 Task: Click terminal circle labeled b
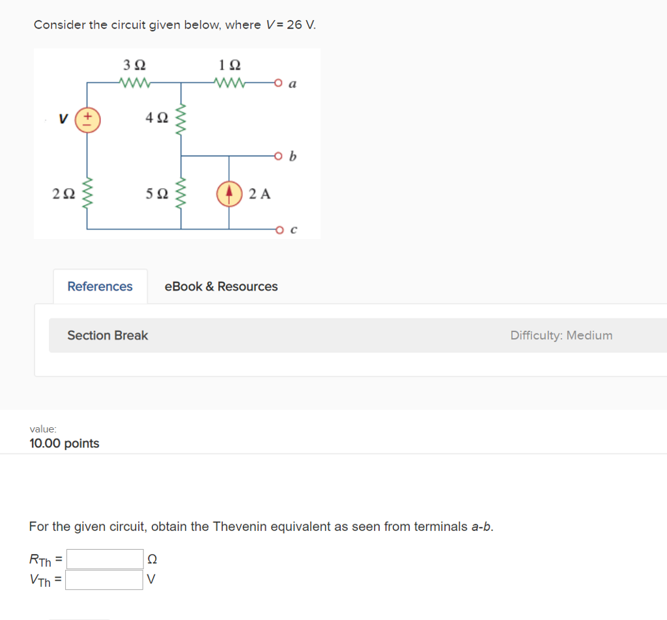(x=278, y=156)
